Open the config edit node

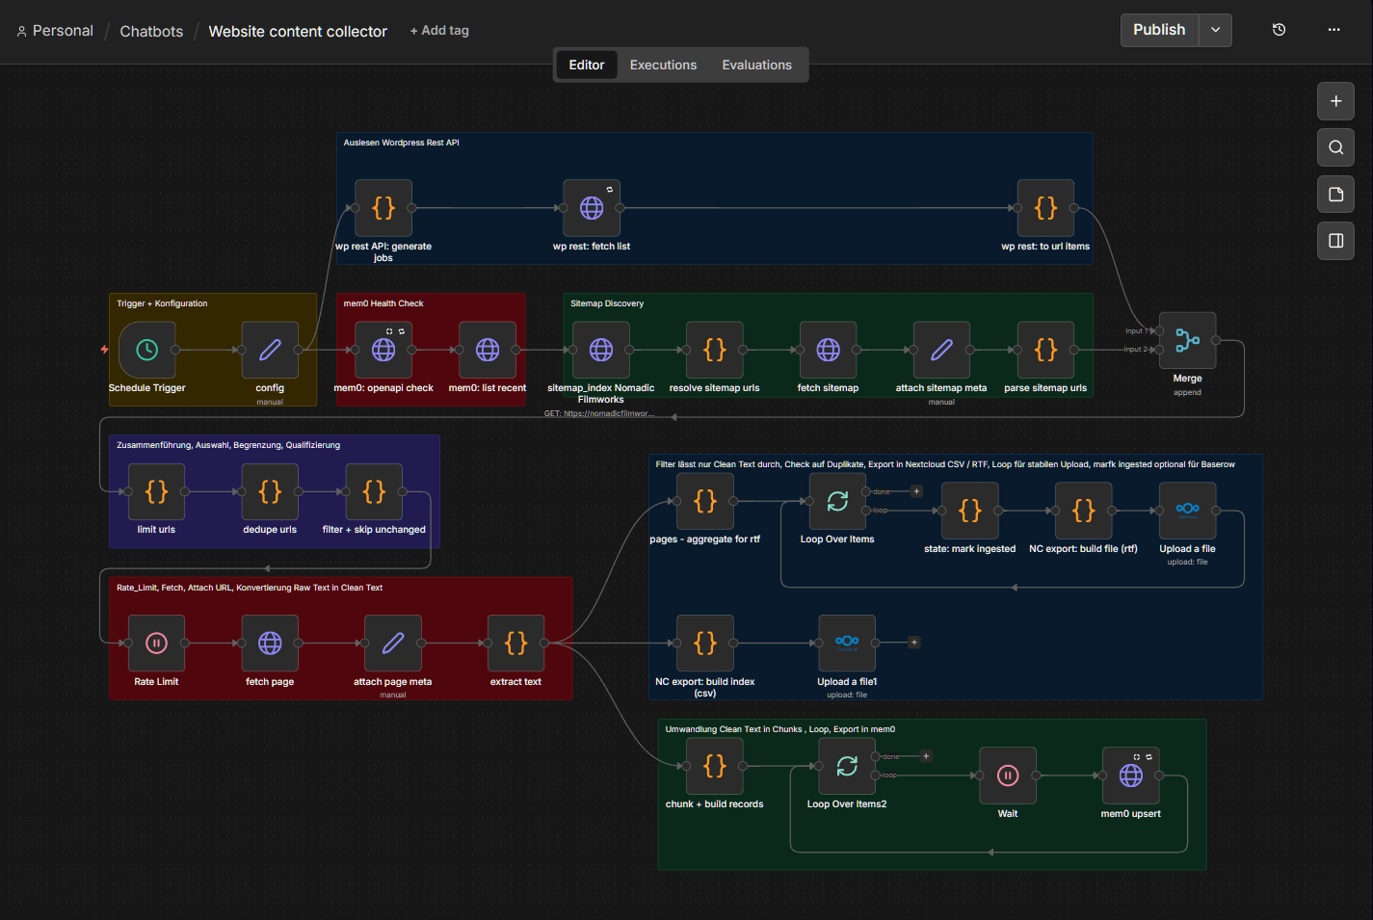point(270,350)
